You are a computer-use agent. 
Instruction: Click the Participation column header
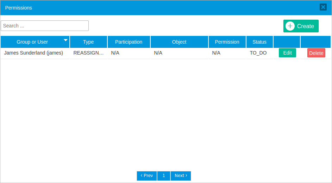tap(129, 42)
